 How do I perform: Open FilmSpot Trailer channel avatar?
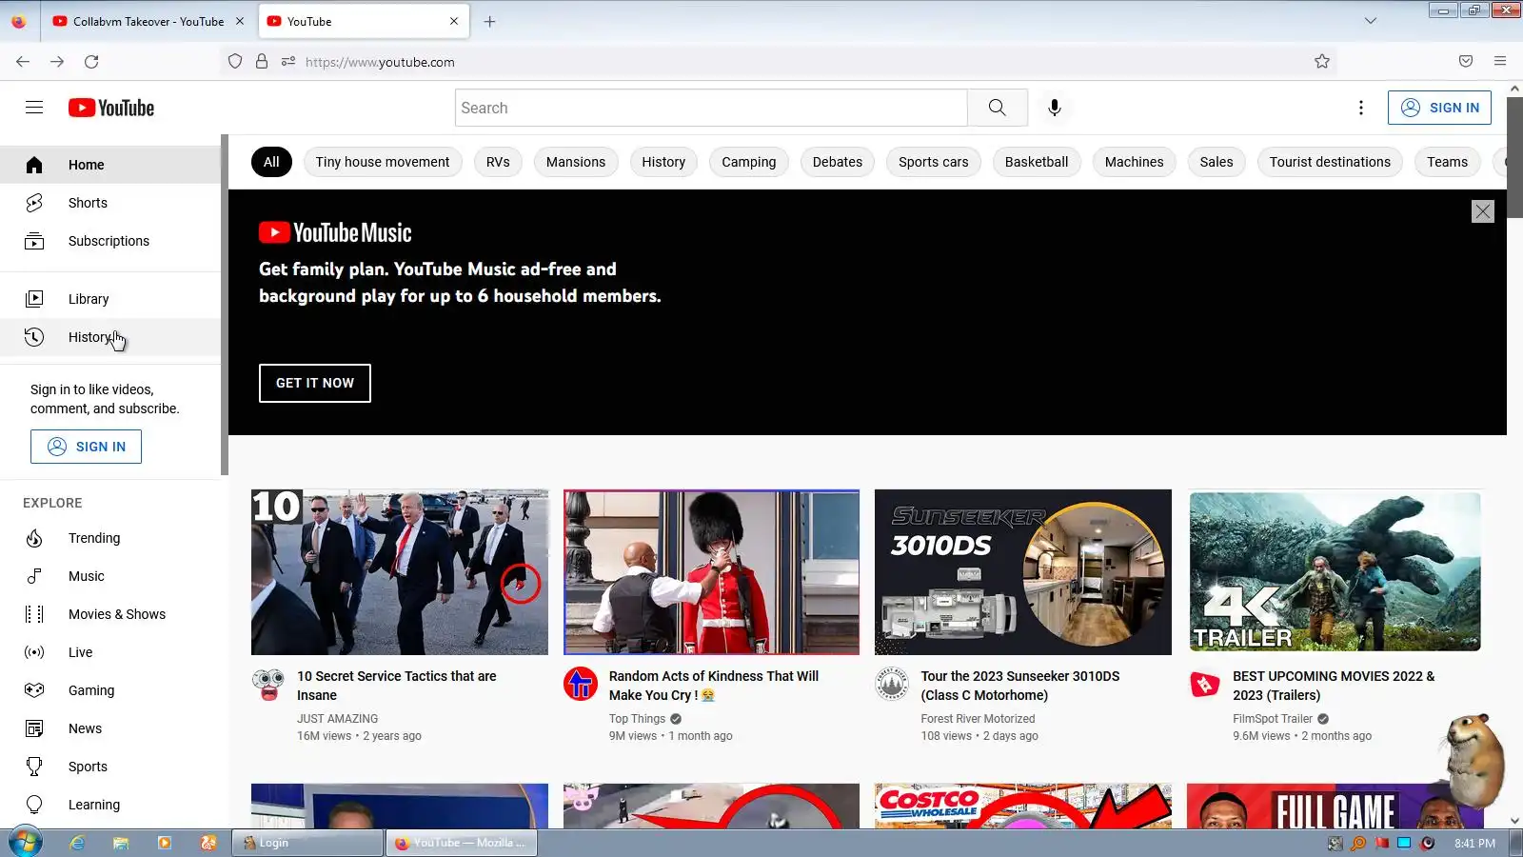pyautogui.click(x=1205, y=684)
